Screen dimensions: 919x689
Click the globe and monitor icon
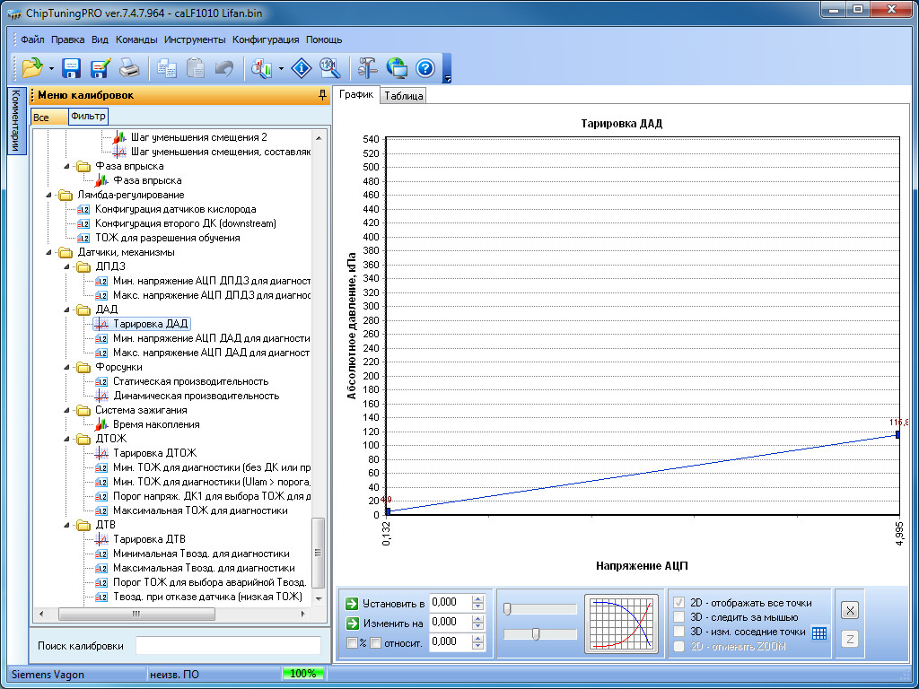(397, 67)
